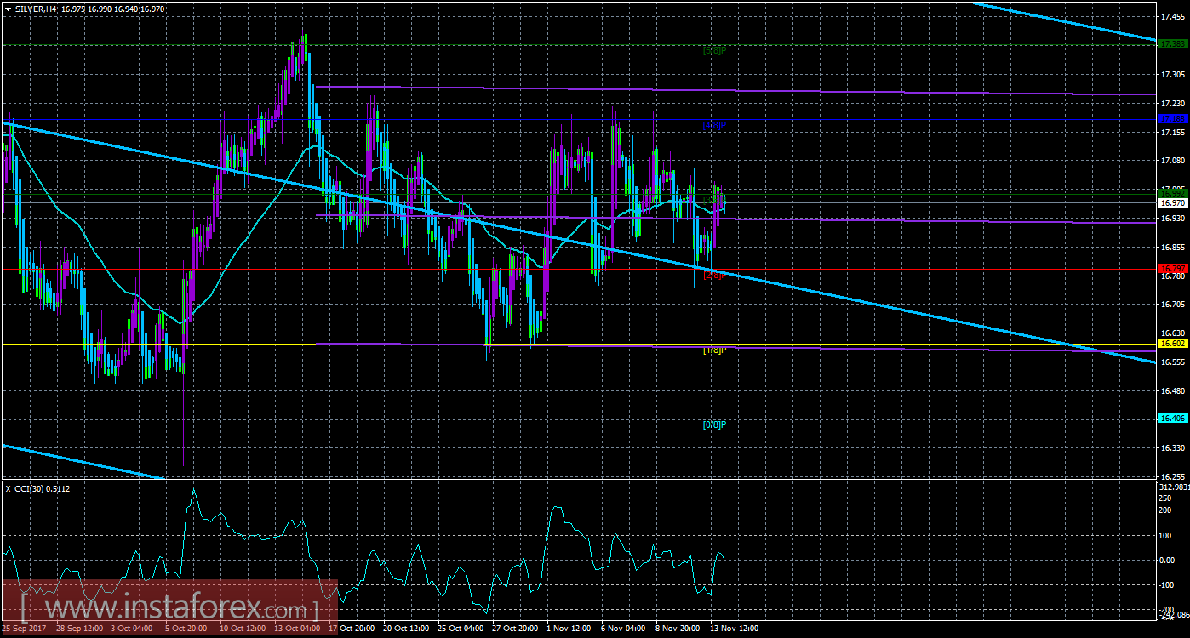This screenshot has width=1190, height=638.
Task: Click the yellow 16.602 price tag
Action: 1173,344
